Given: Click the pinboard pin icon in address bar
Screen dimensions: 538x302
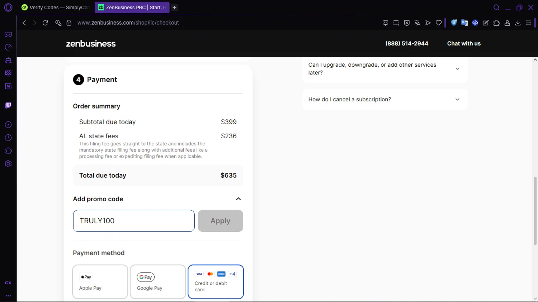Looking at the screenshot, I should click(386, 23).
